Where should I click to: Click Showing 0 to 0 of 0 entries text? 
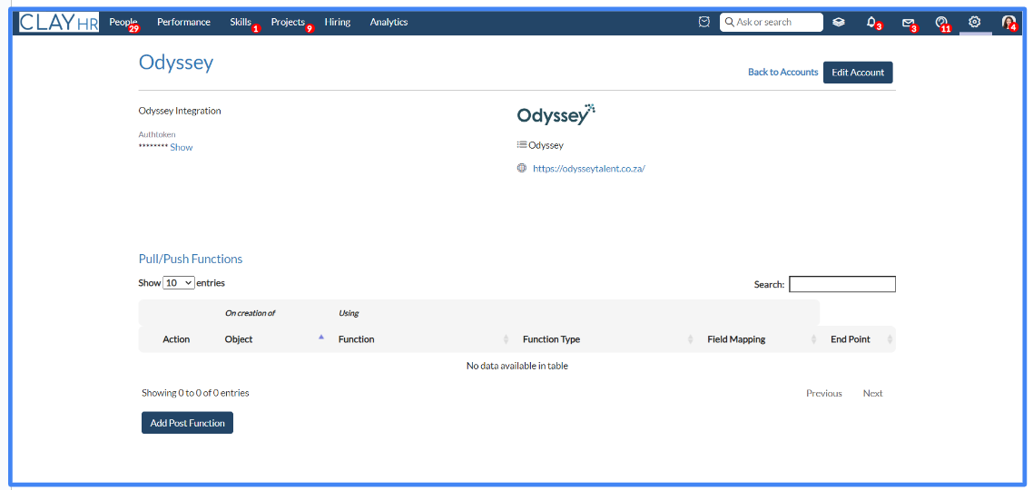pyautogui.click(x=195, y=393)
